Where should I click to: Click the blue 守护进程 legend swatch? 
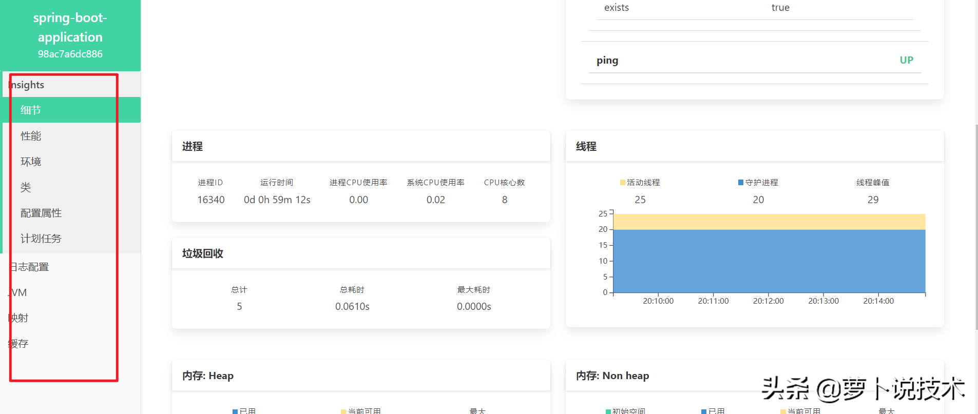[741, 183]
